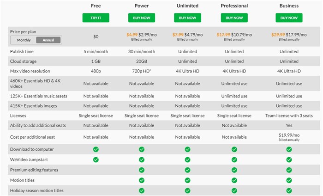Click Professional plan Holiday season motion titles checkmark
The image size is (323, 196).
click(x=234, y=190)
